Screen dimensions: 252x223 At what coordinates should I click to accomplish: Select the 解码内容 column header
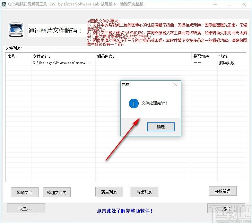[x=143, y=56]
